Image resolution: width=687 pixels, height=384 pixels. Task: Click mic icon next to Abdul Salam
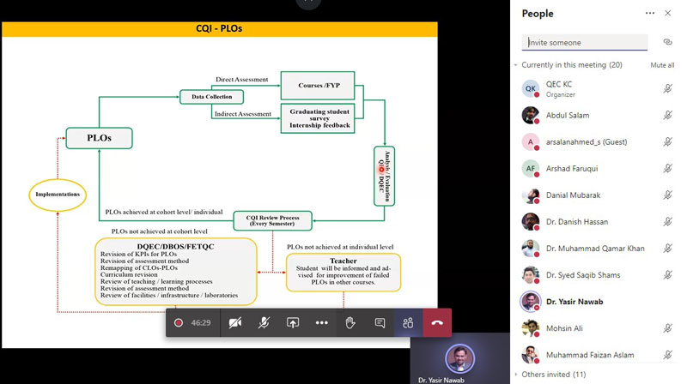pyautogui.click(x=667, y=116)
